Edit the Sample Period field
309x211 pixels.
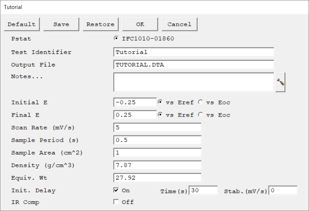157,140
